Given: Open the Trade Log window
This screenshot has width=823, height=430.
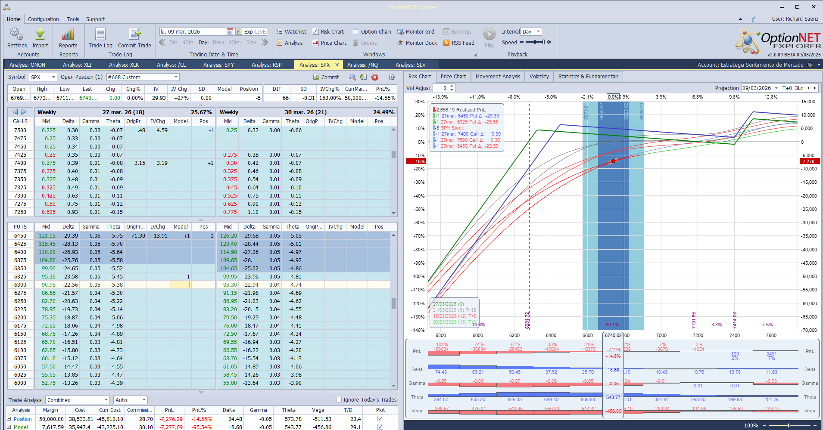Looking at the screenshot, I should pos(100,38).
